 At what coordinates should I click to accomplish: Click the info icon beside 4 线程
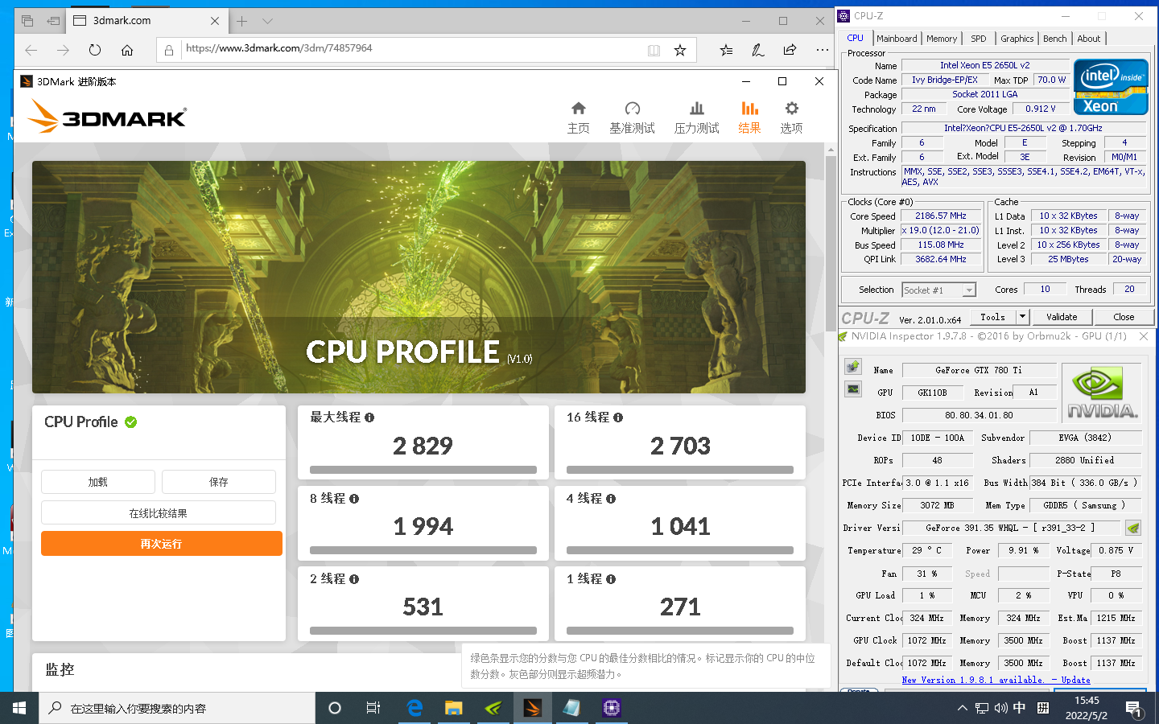point(611,499)
